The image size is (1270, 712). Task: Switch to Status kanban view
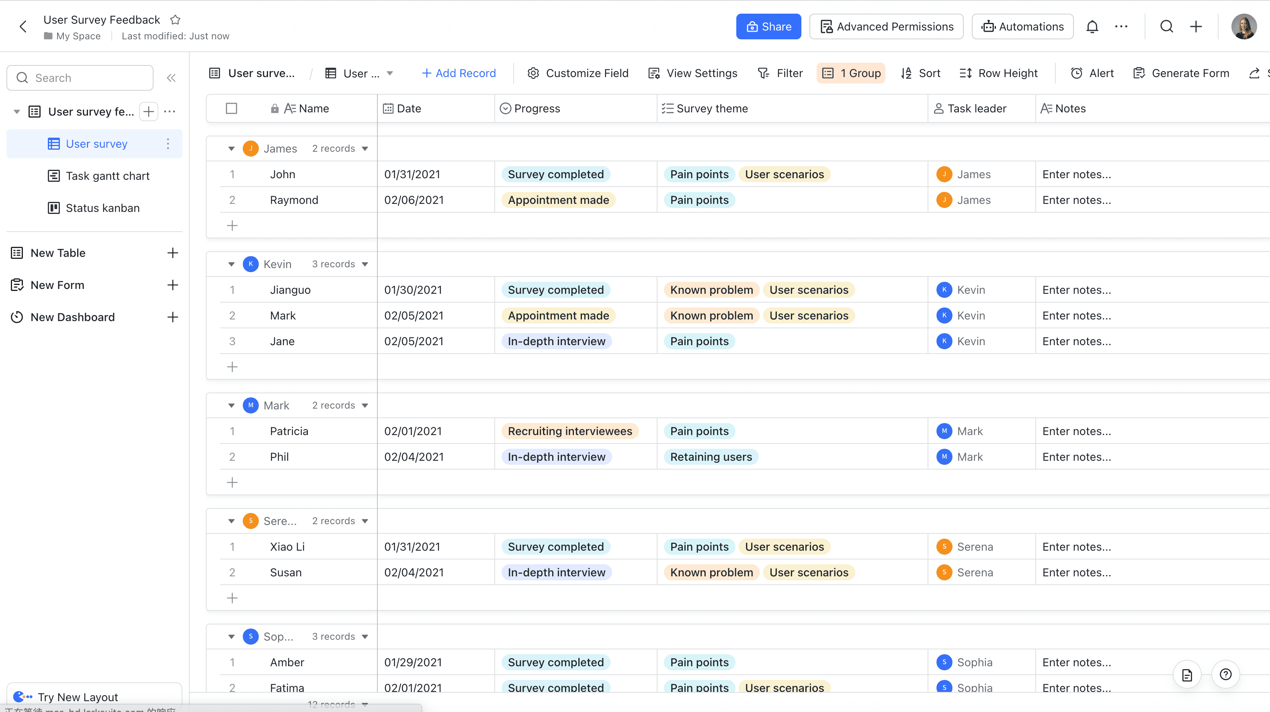point(102,208)
